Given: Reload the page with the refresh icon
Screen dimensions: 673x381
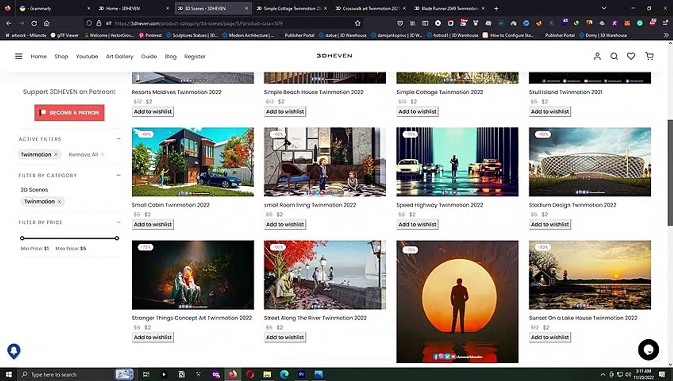Looking at the screenshot, I should point(34,23).
